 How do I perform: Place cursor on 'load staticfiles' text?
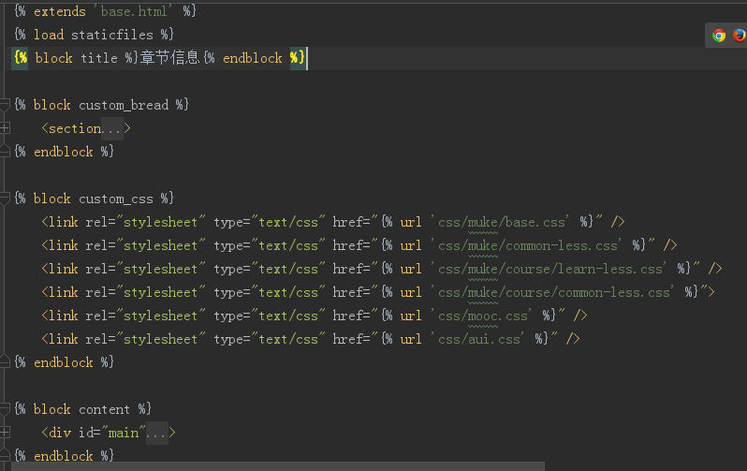pos(94,35)
